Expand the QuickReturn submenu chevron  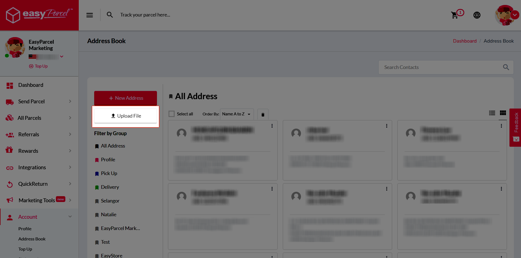point(70,184)
